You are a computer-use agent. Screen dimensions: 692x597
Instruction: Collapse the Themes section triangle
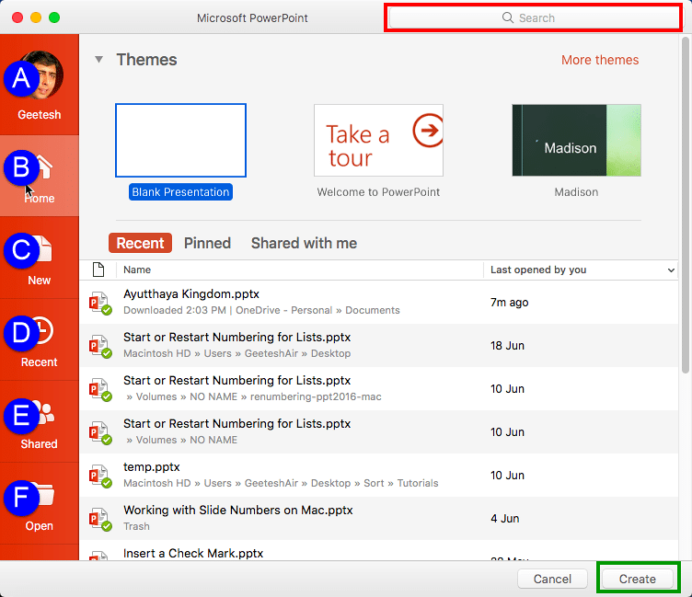(x=98, y=60)
